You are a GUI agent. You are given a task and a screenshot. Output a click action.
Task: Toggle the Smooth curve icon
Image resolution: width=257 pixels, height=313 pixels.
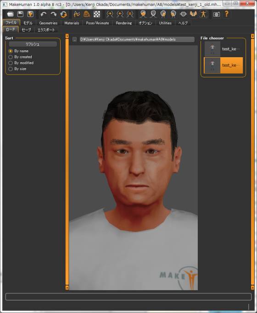77,14
